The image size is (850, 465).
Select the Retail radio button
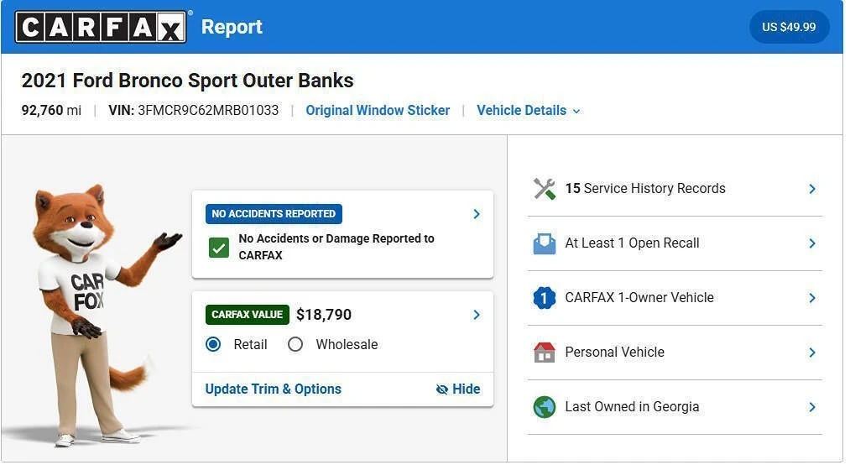point(214,344)
